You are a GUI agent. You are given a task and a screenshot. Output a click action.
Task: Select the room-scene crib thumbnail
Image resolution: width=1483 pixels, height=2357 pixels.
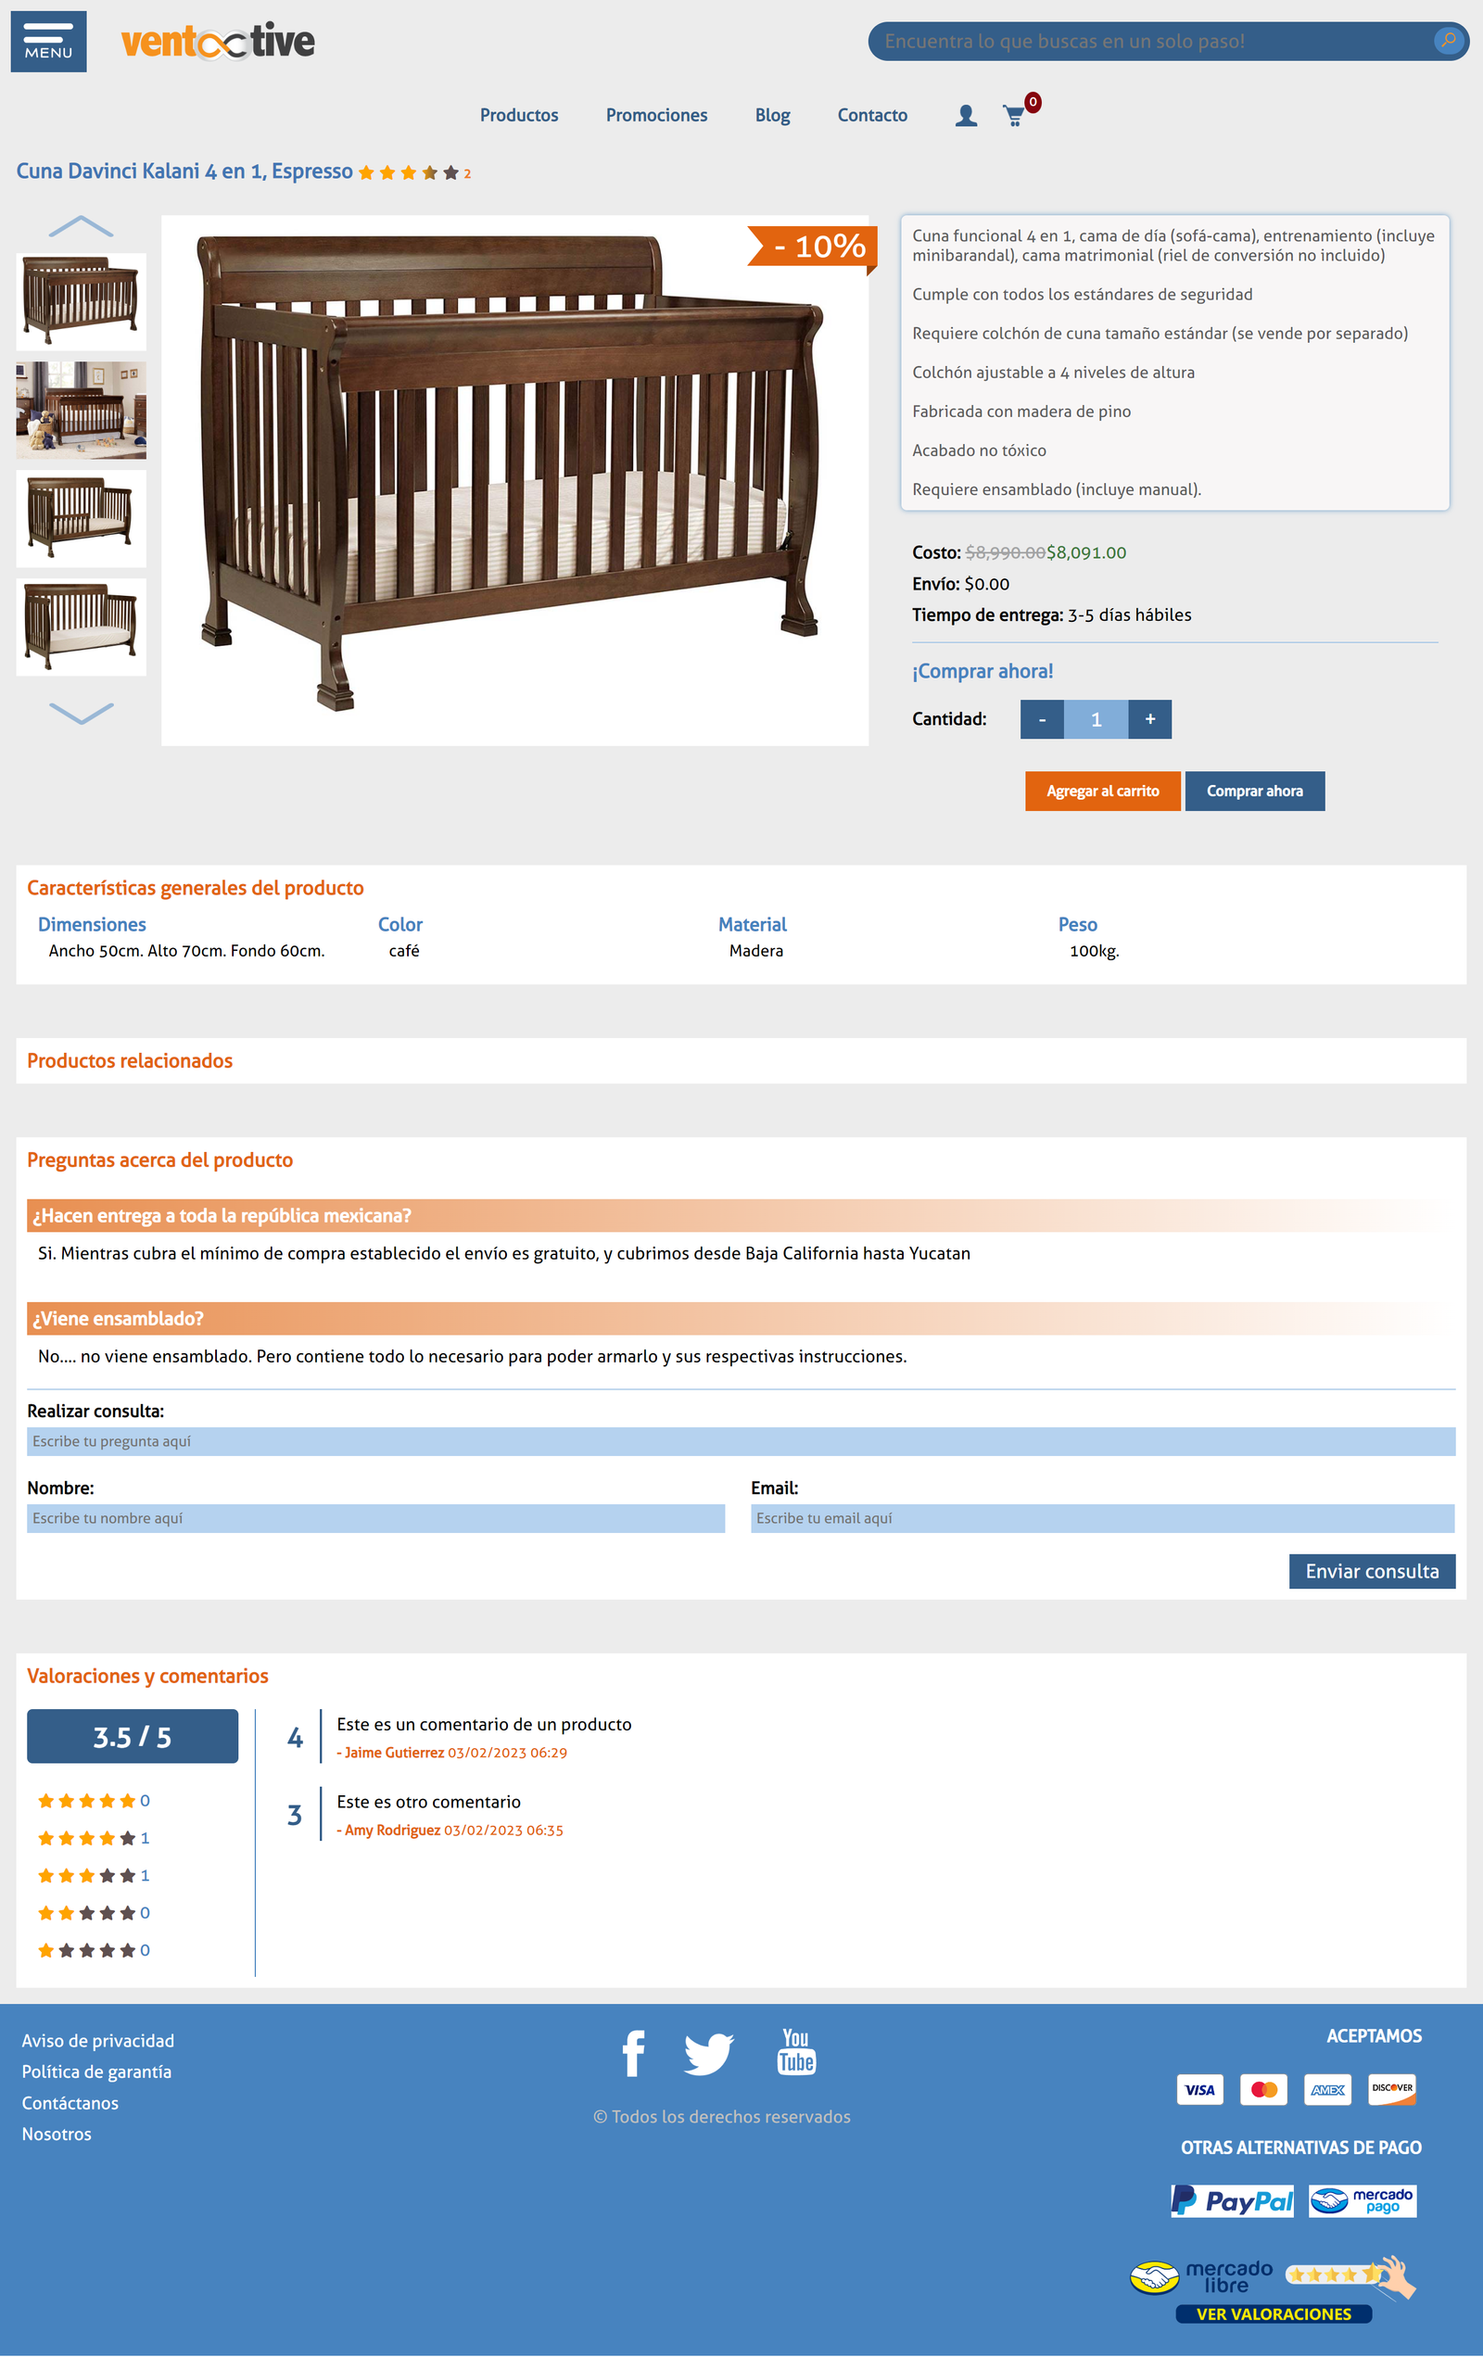point(82,410)
